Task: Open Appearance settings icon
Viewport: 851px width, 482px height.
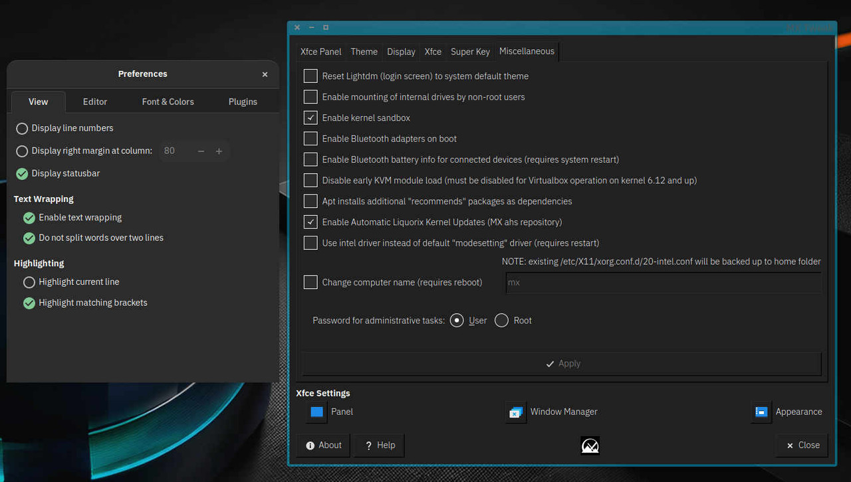Action: coord(761,412)
